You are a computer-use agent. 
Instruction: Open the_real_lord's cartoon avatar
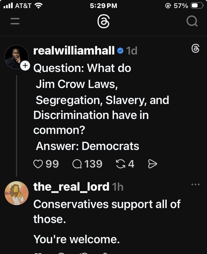pyautogui.click(x=17, y=193)
